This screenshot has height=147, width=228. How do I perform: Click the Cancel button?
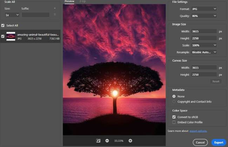click(x=200, y=142)
